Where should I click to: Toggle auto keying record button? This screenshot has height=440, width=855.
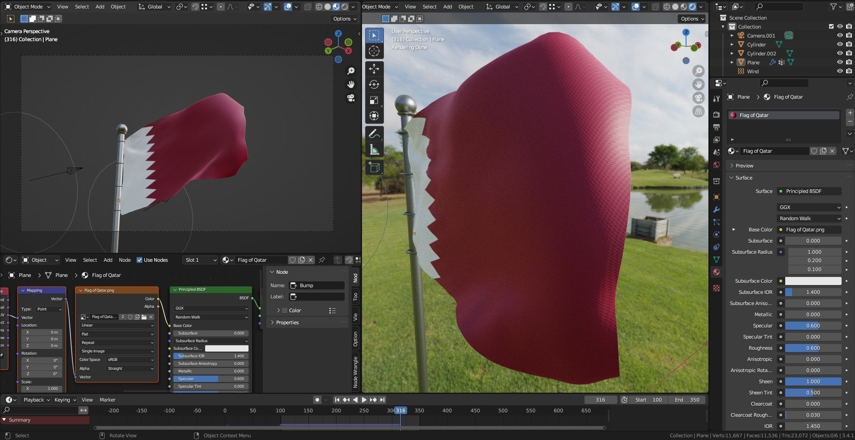tap(317, 400)
